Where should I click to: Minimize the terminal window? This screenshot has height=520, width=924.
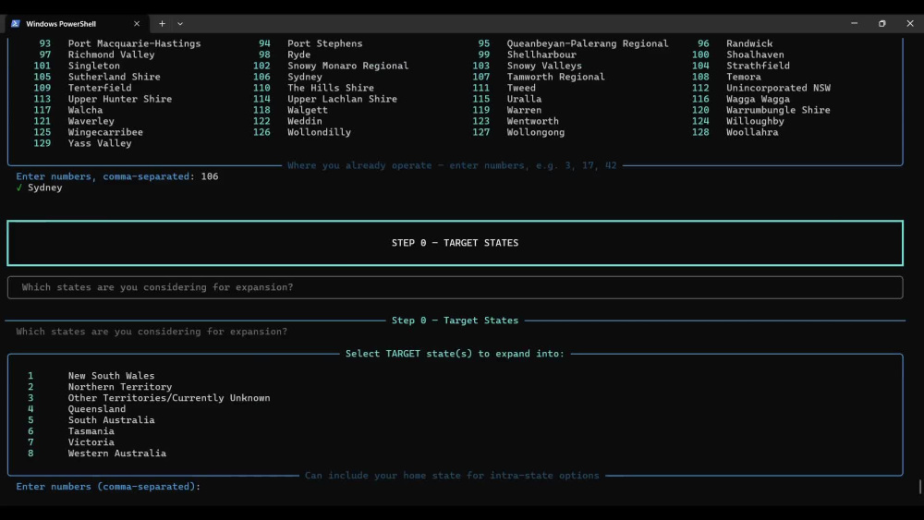[x=854, y=24]
